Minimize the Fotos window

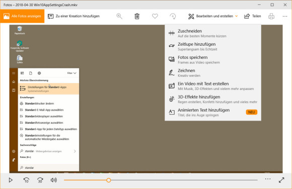coord(259,5)
